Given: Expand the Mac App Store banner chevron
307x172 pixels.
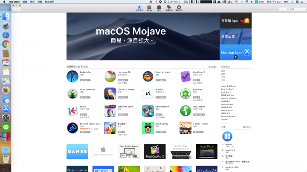Looking at the screenshot, I should (235, 57).
